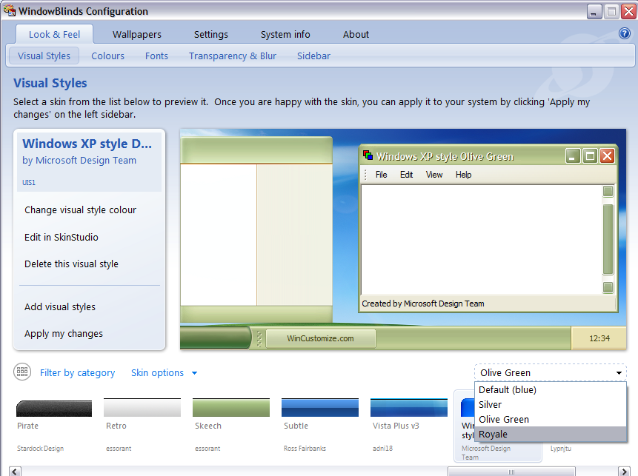
Task: Click the Help question mark icon
Action: (623, 33)
